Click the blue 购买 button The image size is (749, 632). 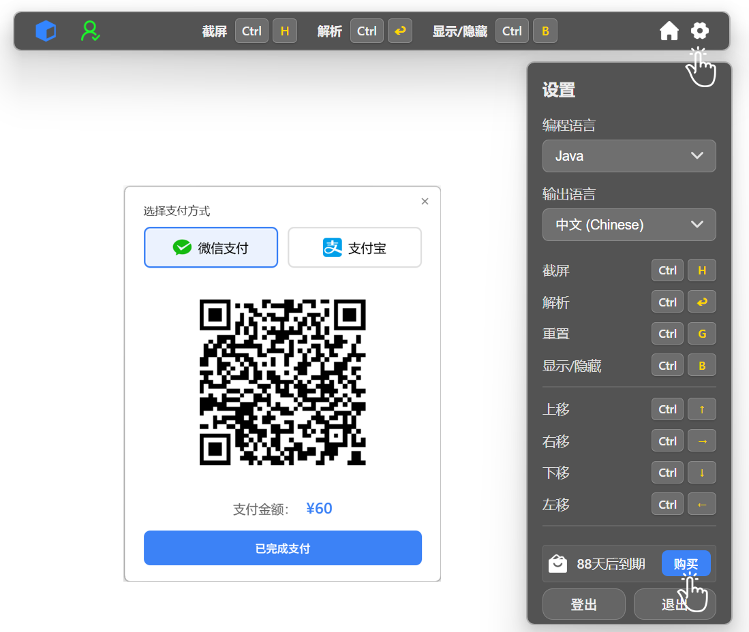pos(686,564)
